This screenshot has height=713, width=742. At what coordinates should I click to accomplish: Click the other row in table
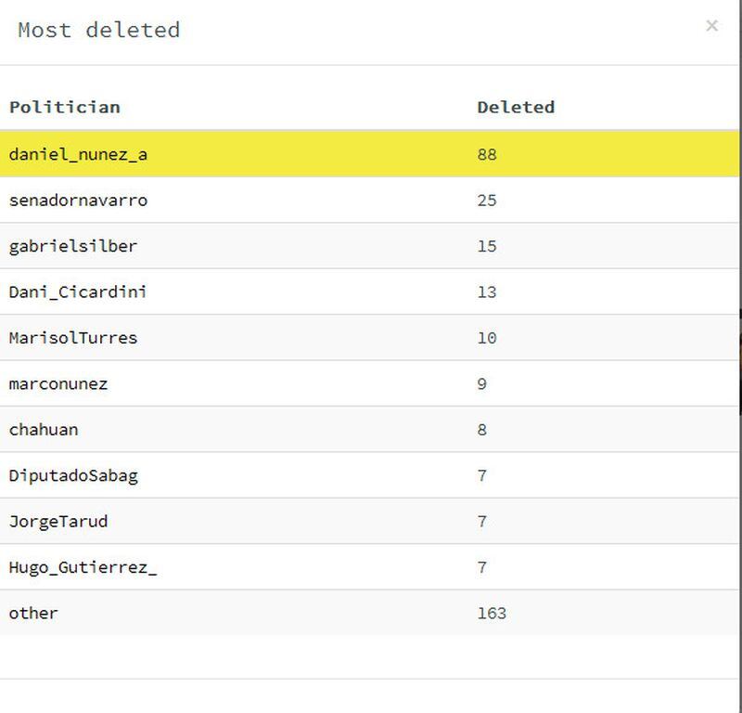pyautogui.click(x=369, y=613)
